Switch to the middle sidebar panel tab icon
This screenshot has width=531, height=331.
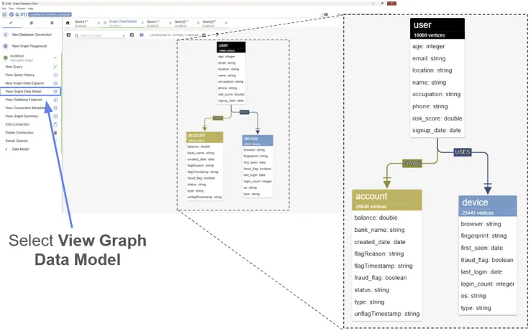32,23
